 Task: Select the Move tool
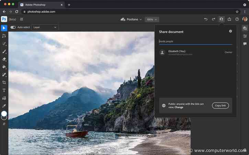point(4,28)
